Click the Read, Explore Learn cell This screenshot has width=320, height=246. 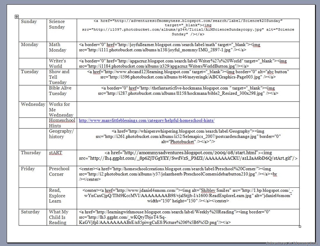point(62,198)
